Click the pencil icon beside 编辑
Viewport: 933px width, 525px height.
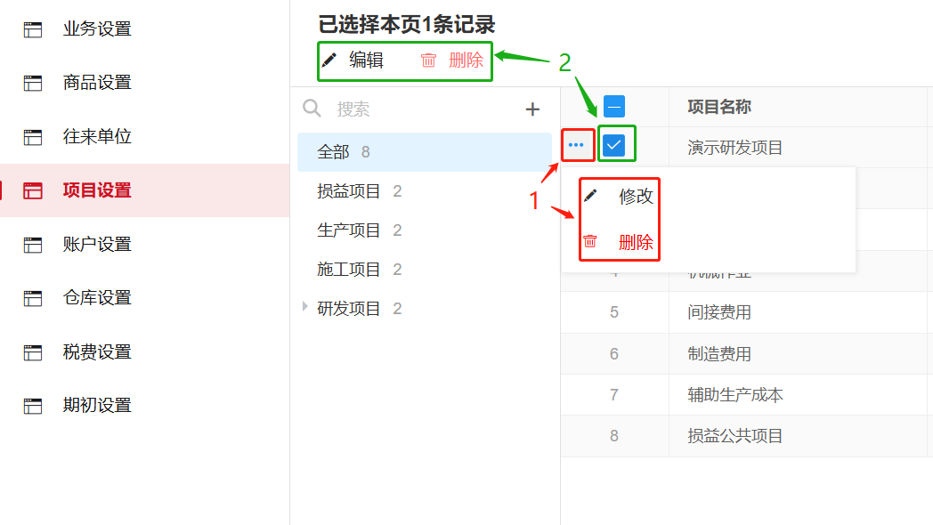[329, 61]
